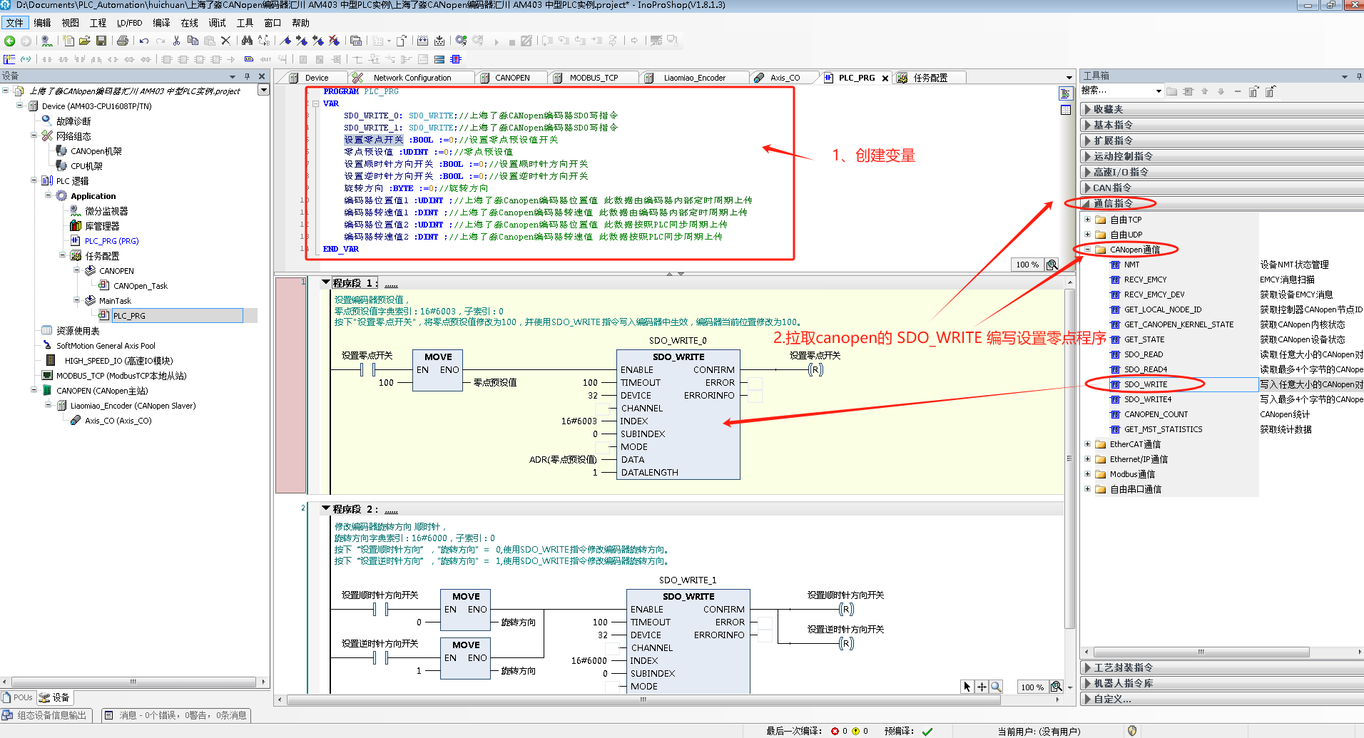The height and width of the screenshot is (738, 1364).
Task: Switch to the Liaomiao_Encoder tab
Action: click(694, 78)
